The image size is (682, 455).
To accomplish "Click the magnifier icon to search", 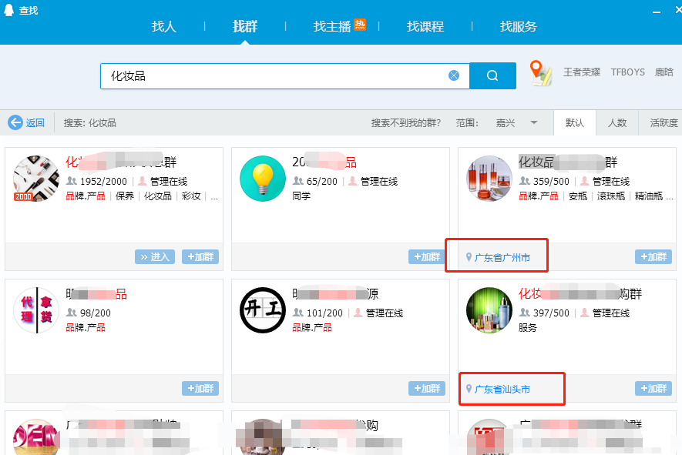I will coord(492,75).
